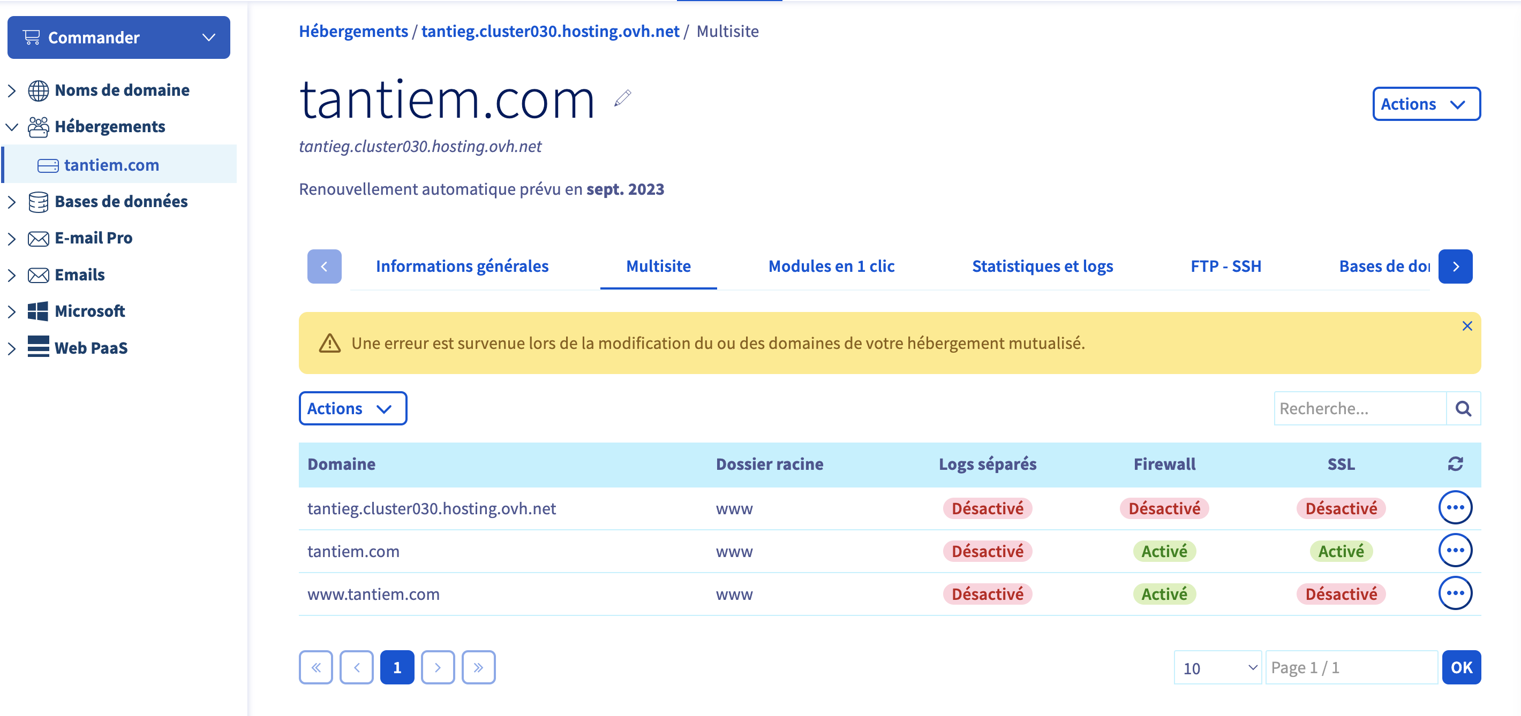Collapse the Hébergements sidebar section
The width and height of the screenshot is (1521, 716).
pos(12,127)
